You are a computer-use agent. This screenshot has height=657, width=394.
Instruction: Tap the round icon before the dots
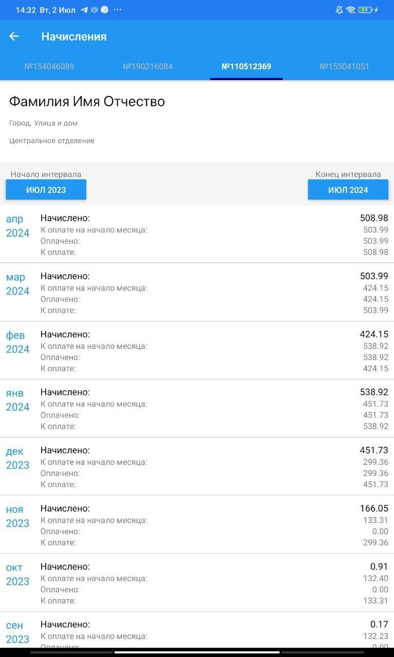click(x=105, y=10)
